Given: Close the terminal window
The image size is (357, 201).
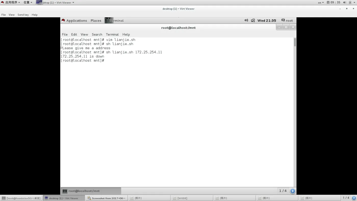Looking at the screenshot, I should click(293, 27).
